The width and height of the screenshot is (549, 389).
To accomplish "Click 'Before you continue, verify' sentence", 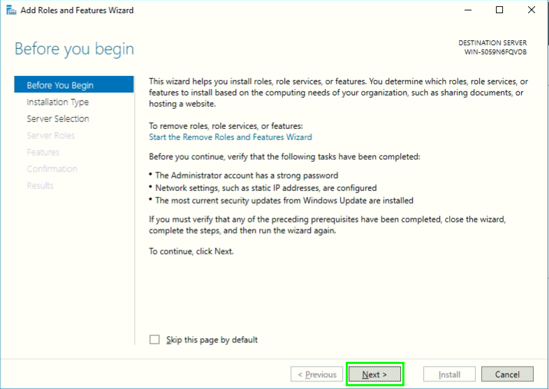I will pyautogui.click(x=284, y=157).
